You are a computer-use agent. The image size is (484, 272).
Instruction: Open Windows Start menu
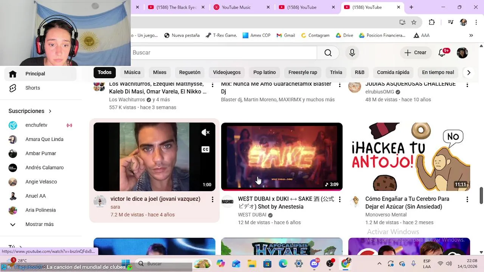[126, 264]
